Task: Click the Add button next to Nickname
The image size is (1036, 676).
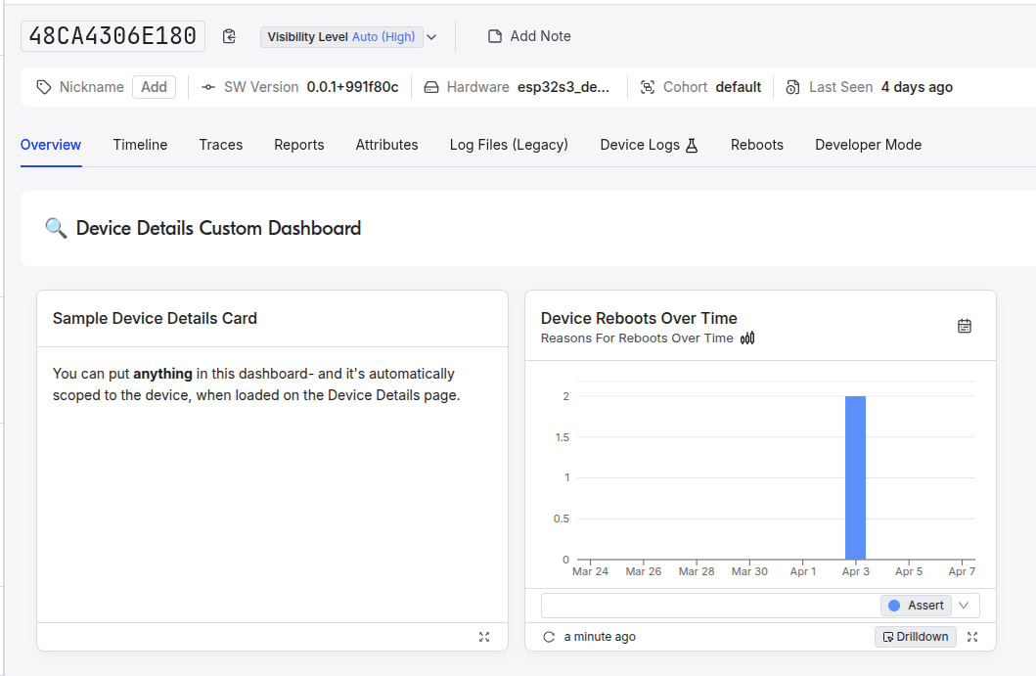Action: coord(154,86)
